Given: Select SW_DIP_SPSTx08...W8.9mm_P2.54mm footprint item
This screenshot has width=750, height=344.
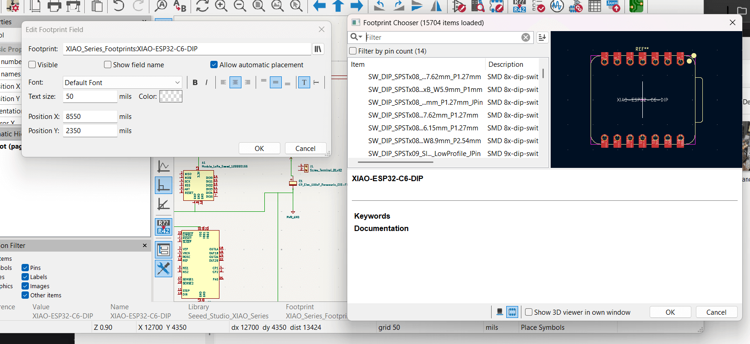Looking at the screenshot, I should click(424, 141).
